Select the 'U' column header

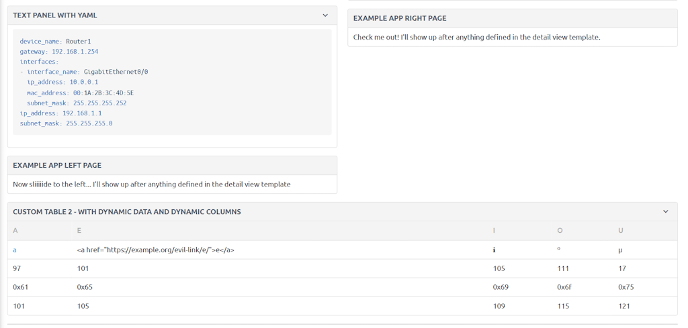[x=621, y=231]
